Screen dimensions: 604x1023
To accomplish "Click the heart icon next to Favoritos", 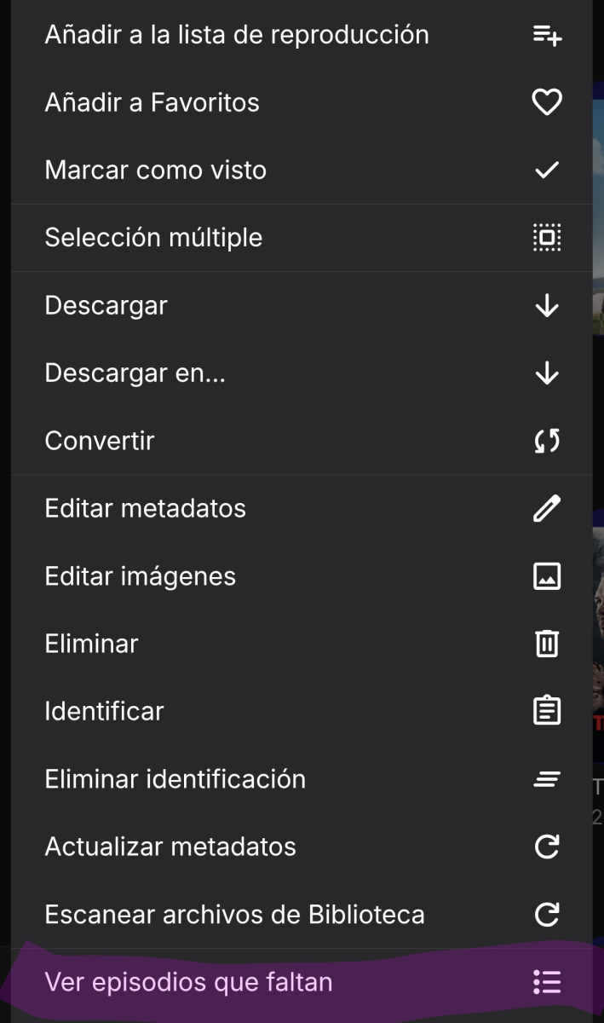I will 546,101.
